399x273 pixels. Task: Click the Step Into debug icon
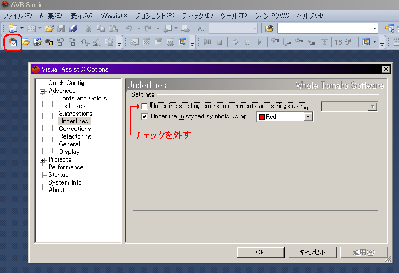275,42
